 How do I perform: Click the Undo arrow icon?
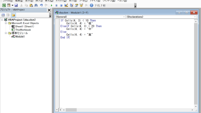coord(41,5)
